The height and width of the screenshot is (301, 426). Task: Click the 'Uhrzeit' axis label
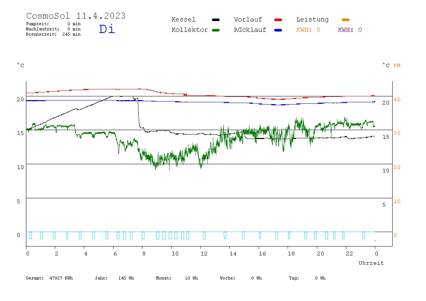[371, 263]
